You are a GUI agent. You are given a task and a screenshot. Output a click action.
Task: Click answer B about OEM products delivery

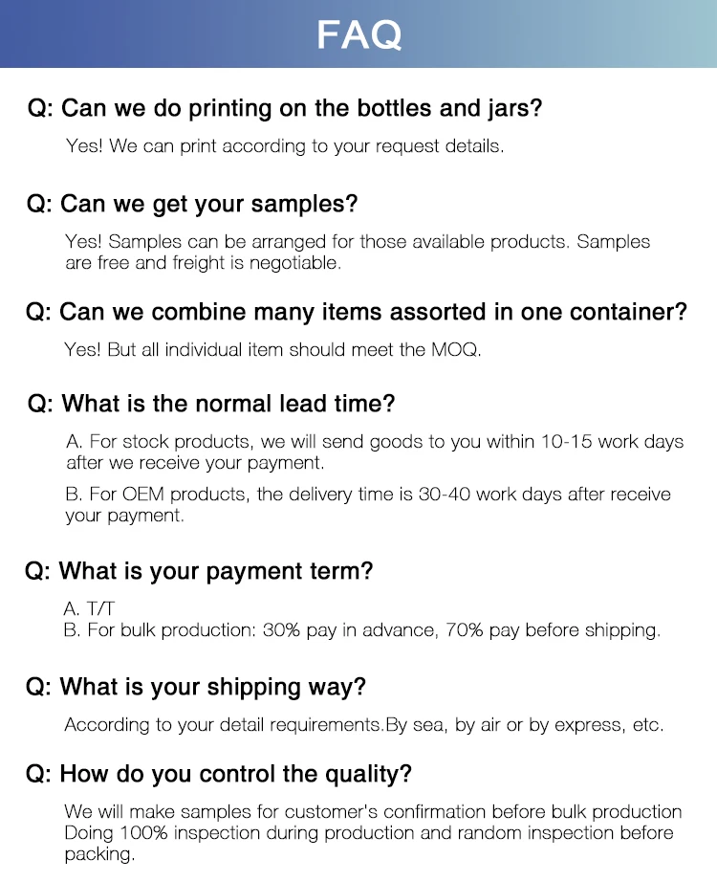click(367, 495)
